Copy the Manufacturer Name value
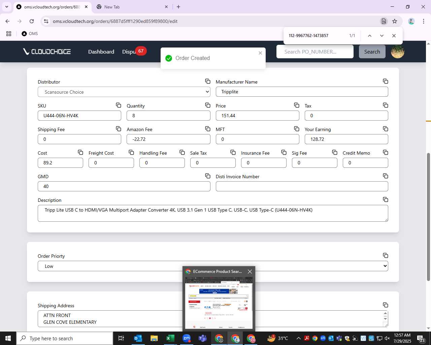The height and width of the screenshot is (345, 431). tap(386, 82)
